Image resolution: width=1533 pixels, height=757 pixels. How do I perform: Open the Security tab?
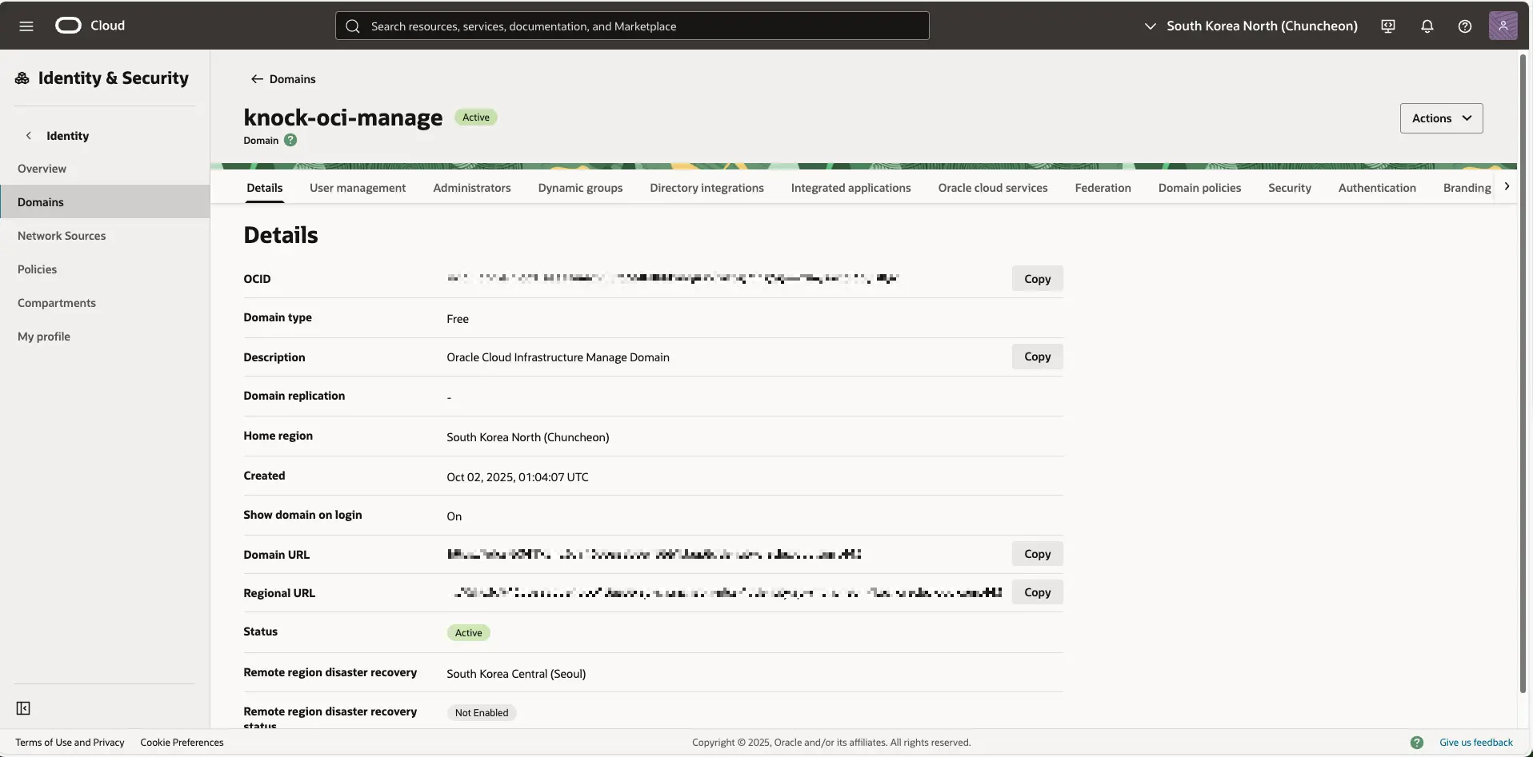tap(1290, 188)
